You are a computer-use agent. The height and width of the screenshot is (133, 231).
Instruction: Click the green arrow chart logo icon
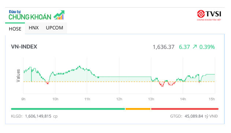tap(59, 15)
